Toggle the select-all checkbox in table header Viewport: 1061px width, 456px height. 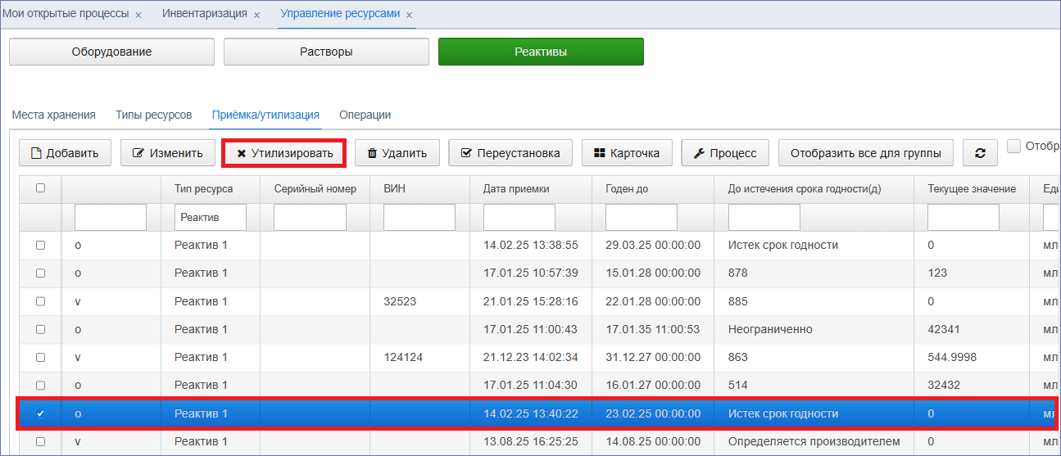(x=40, y=188)
